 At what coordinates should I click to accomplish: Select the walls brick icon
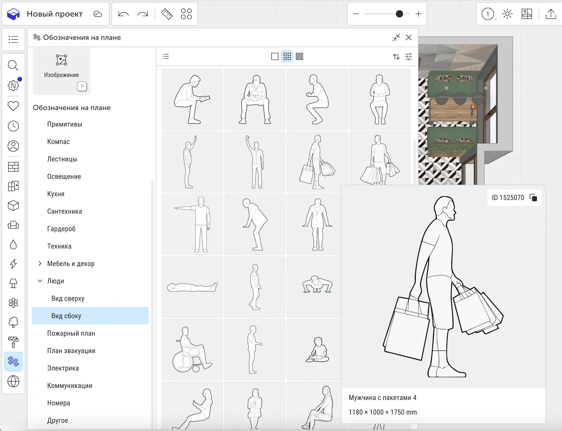pos(13,167)
